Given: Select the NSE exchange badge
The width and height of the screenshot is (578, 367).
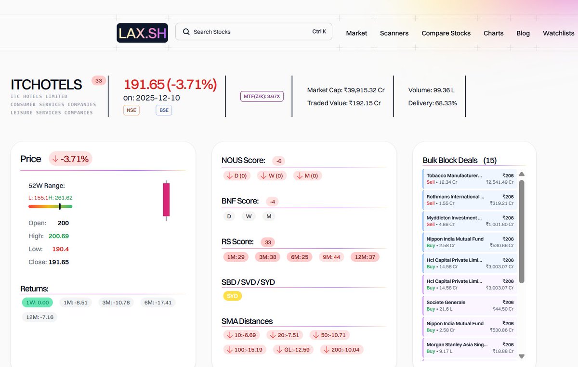Looking at the screenshot, I should (131, 110).
